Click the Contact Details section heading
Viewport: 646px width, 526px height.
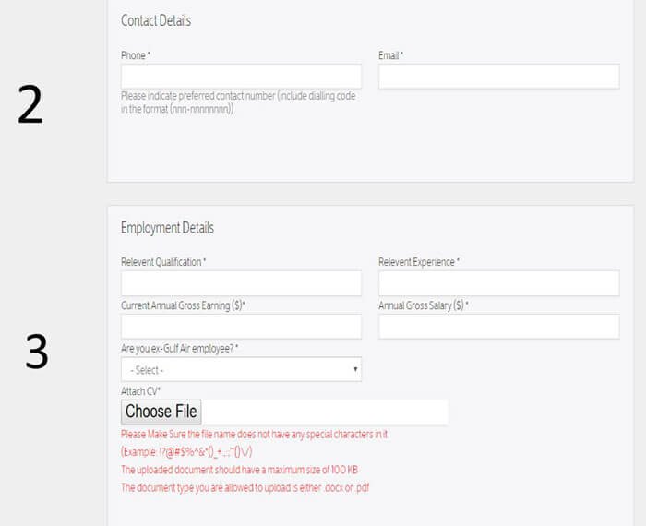tap(156, 20)
